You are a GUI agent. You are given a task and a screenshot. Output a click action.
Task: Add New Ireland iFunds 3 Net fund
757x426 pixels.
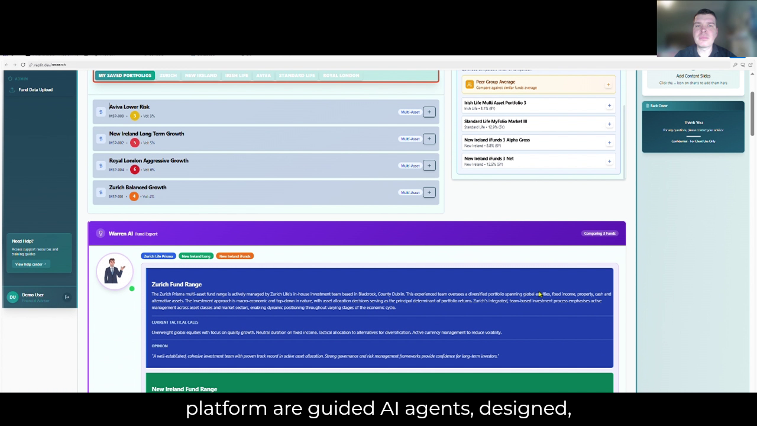(609, 162)
